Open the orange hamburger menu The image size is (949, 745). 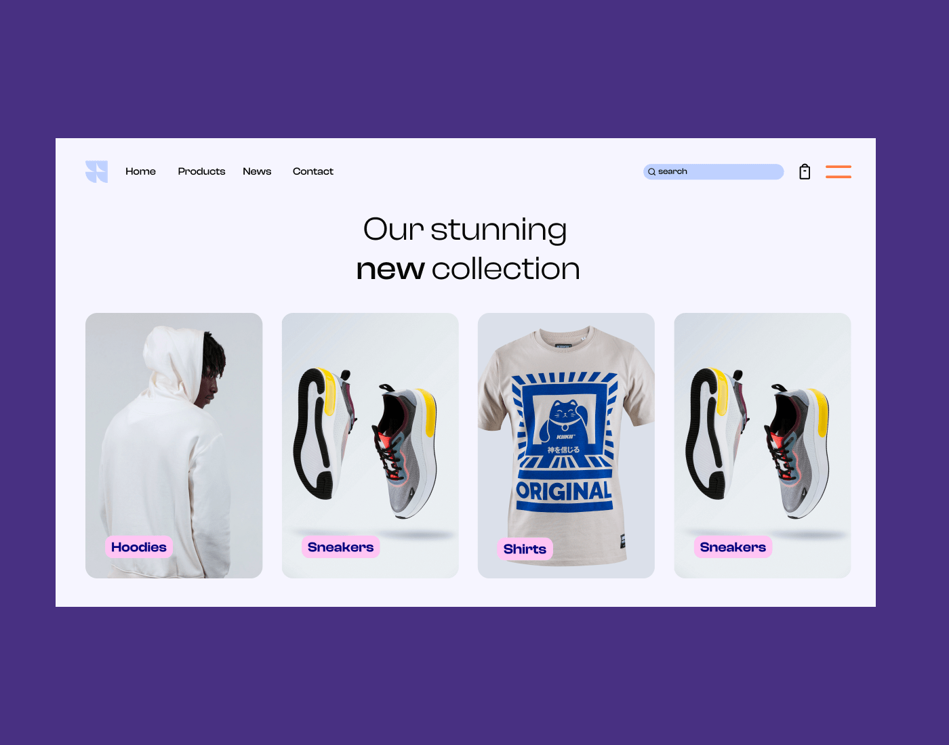pos(838,171)
